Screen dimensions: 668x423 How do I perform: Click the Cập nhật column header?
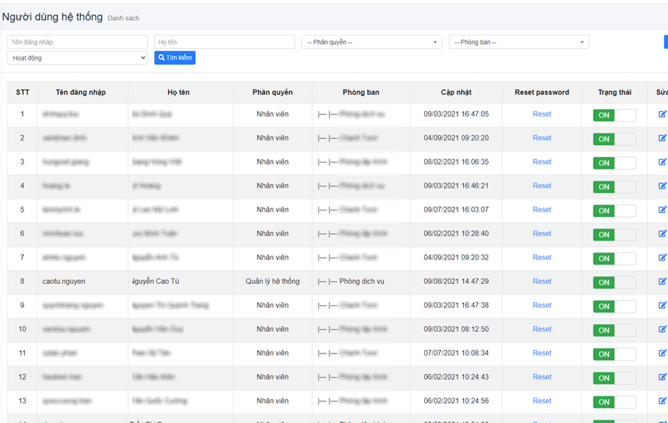pyautogui.click(x=456, y=92)
